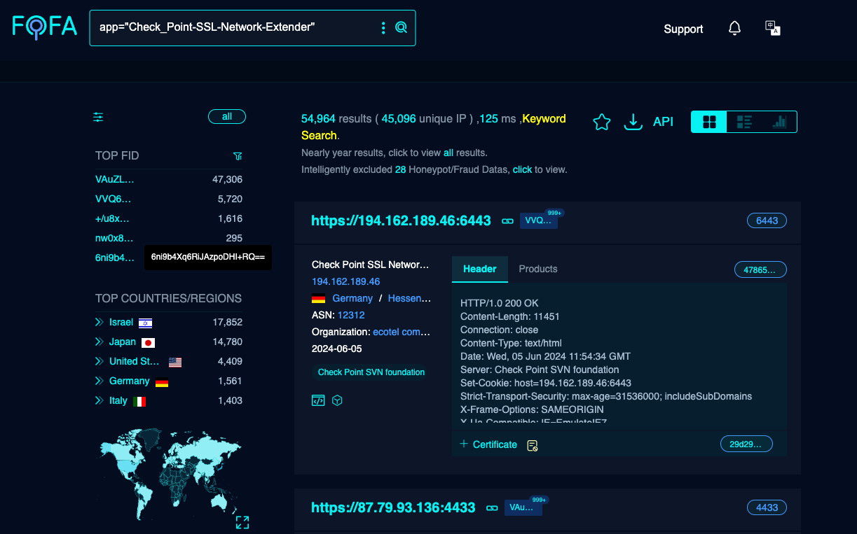Click Check Point SVN foundation tag
857x534 pixels.
pyautogui.click(x=371, y=372)
